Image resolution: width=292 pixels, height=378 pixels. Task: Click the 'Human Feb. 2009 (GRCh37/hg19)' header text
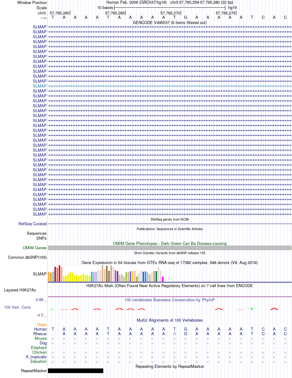pos(136,2)
